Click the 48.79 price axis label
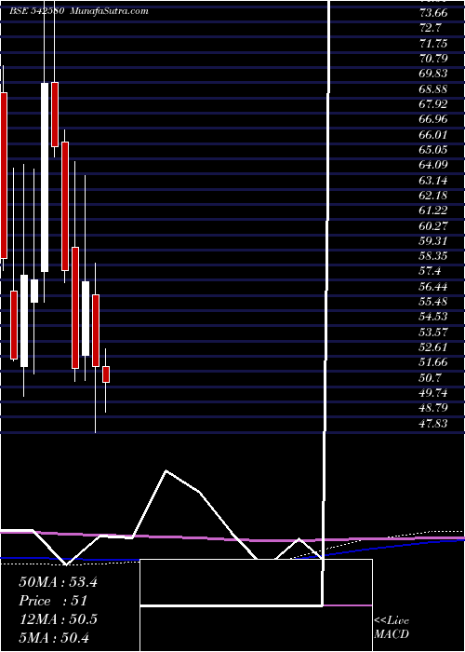 (433, 409)
